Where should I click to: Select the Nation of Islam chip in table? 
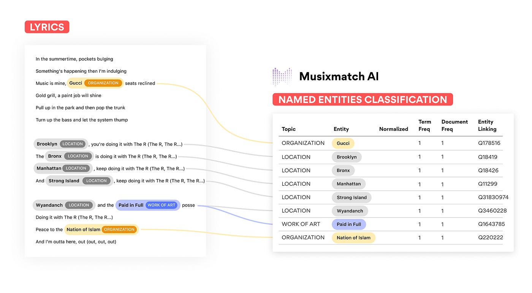click(x=353, y=238)
